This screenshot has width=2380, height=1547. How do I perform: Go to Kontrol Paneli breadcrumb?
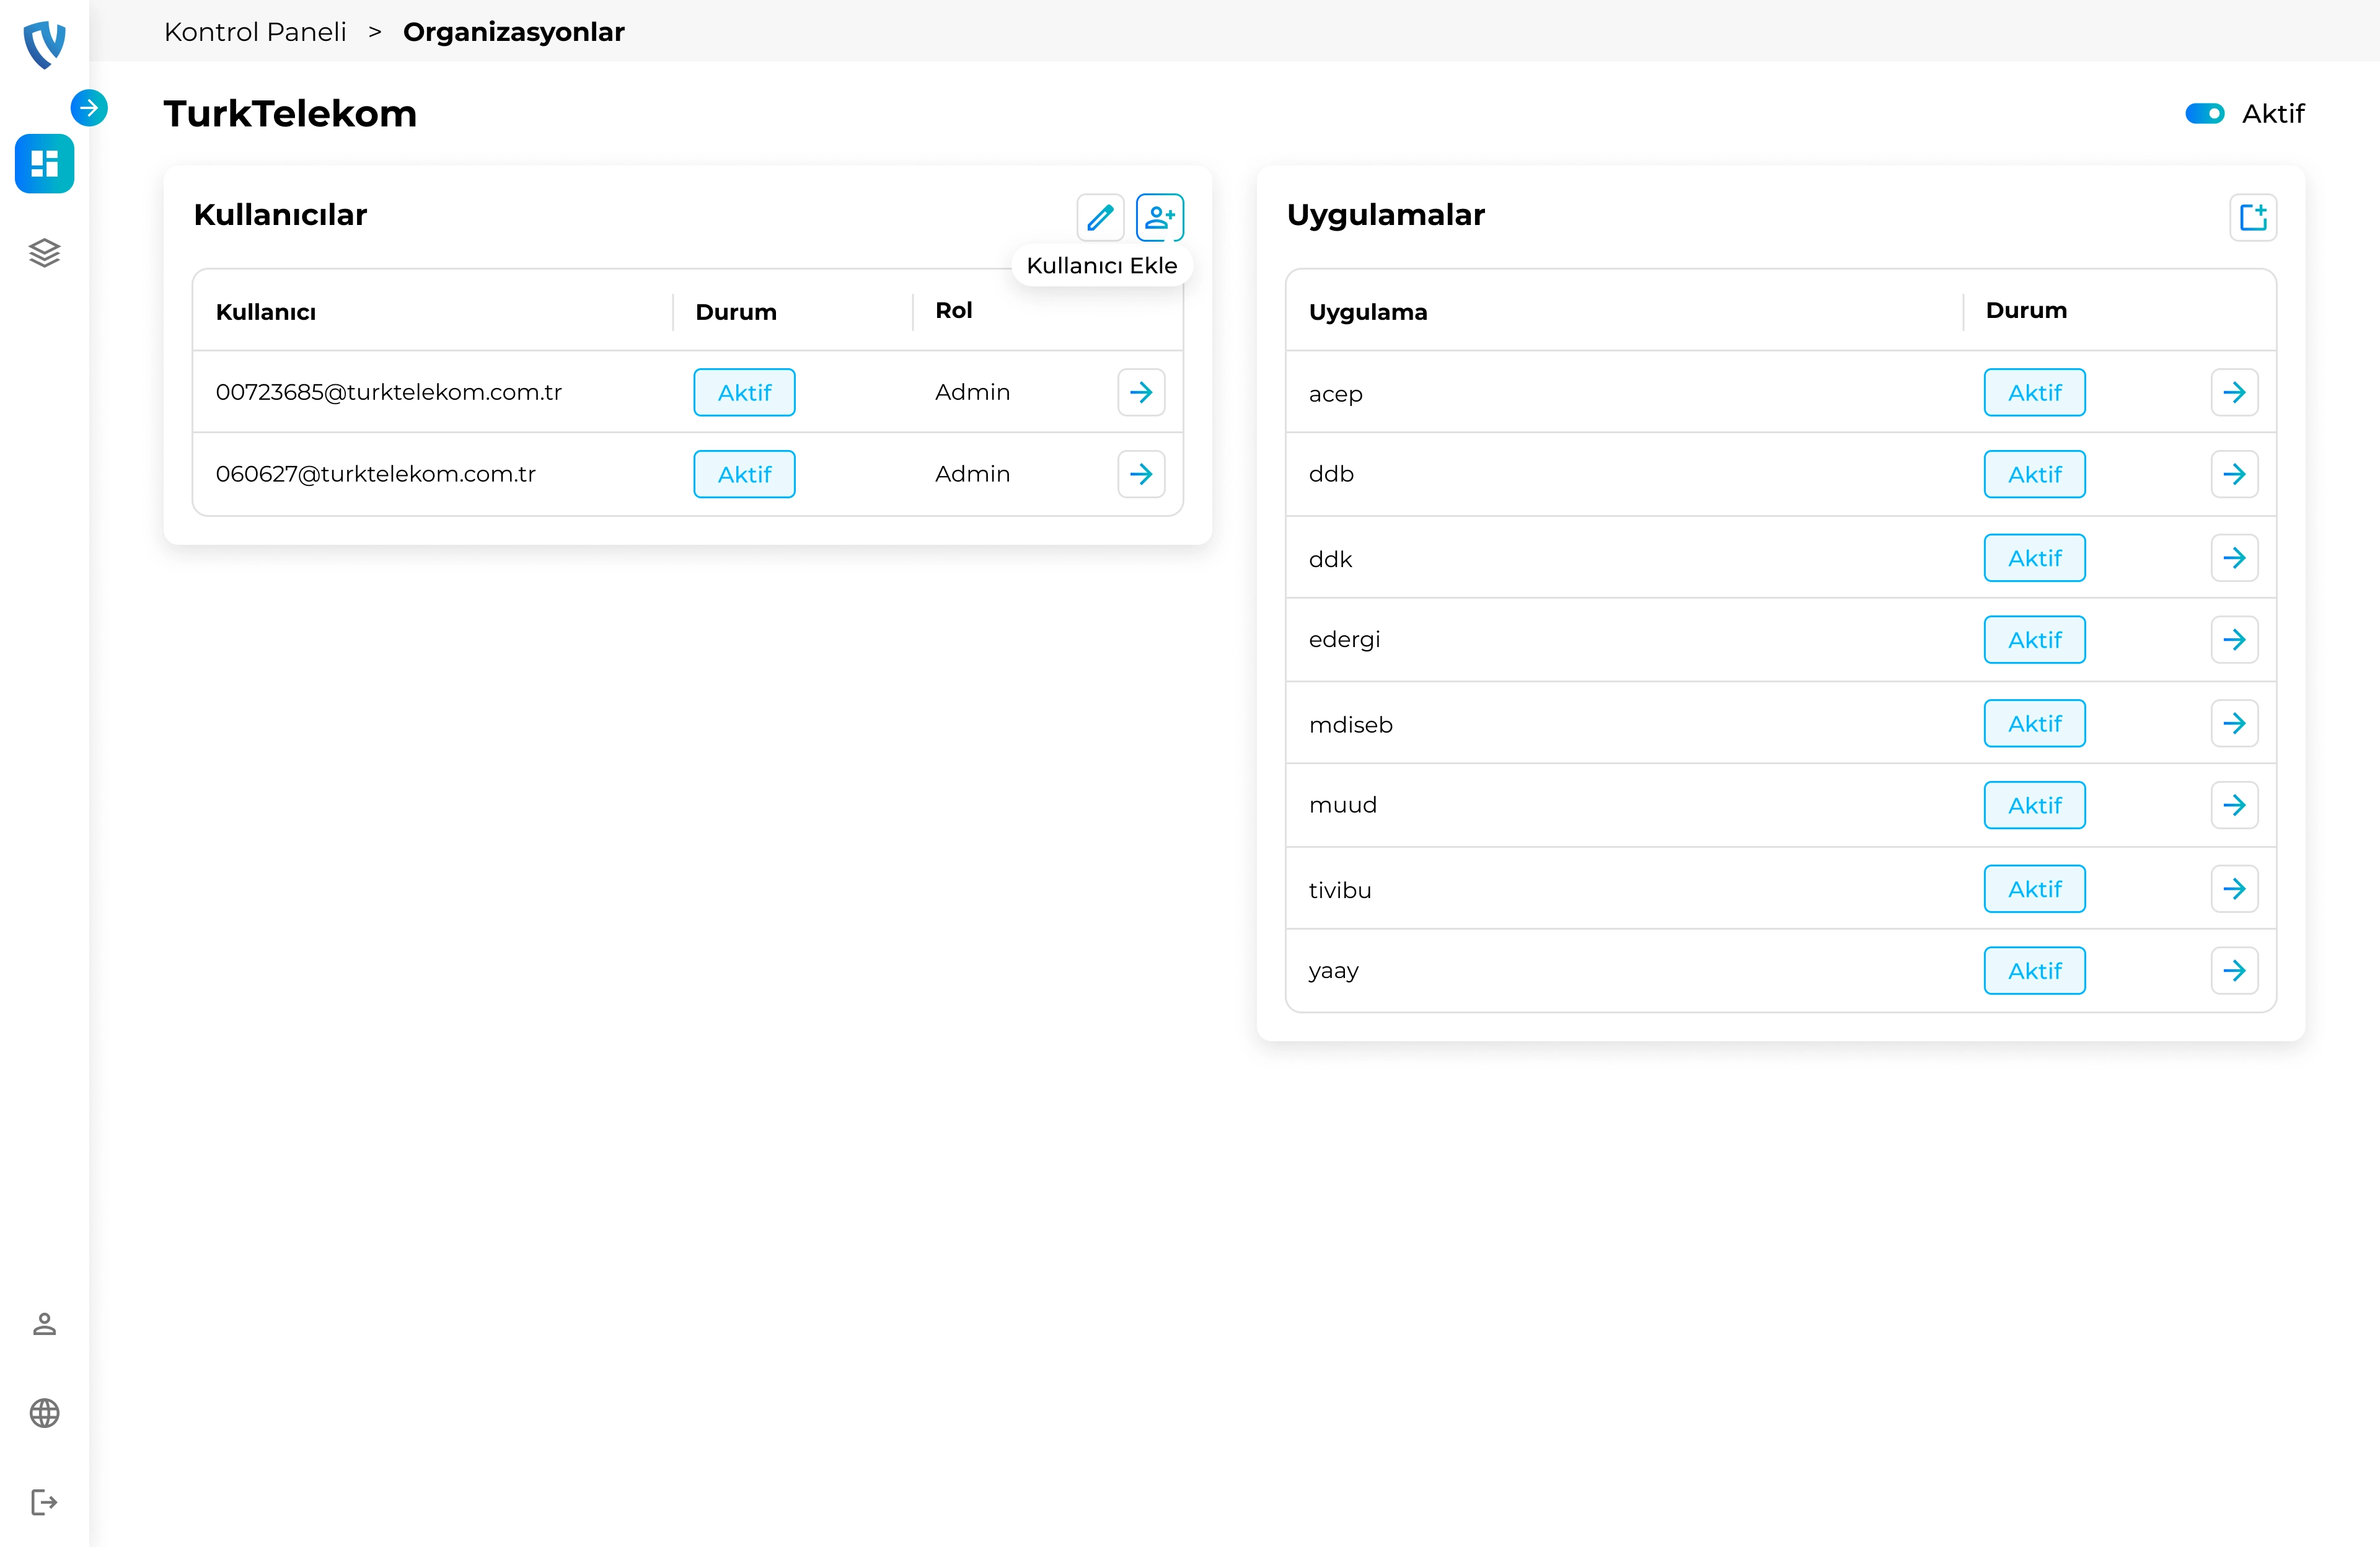(x=255, y=32)
